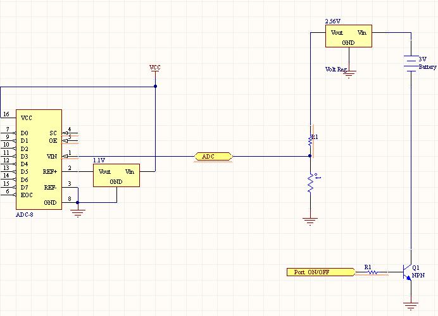
Task: Click the D7 pin name on ADC-8
Action: tap(24, 188)
